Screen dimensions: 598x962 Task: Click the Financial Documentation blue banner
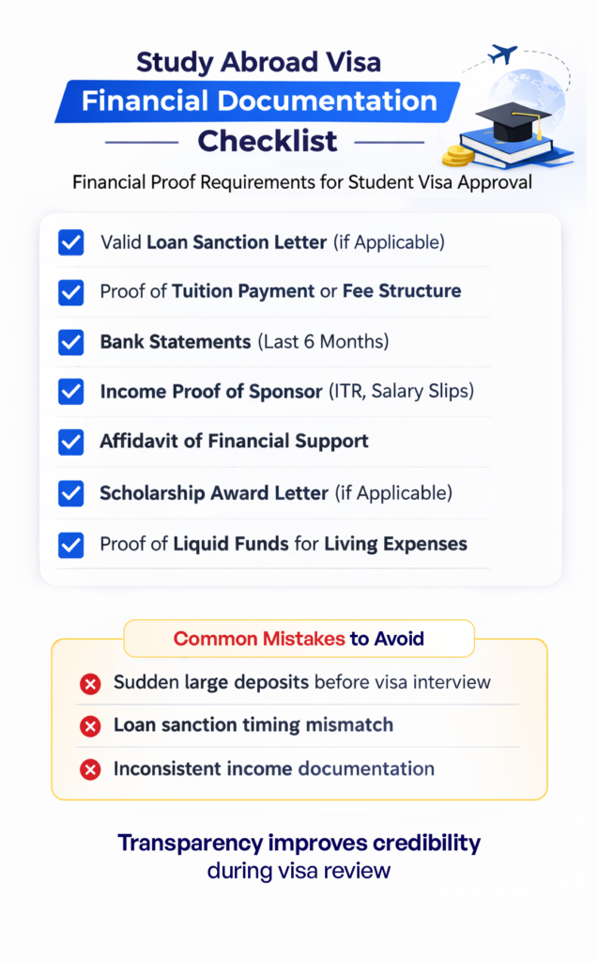[258, 101]
